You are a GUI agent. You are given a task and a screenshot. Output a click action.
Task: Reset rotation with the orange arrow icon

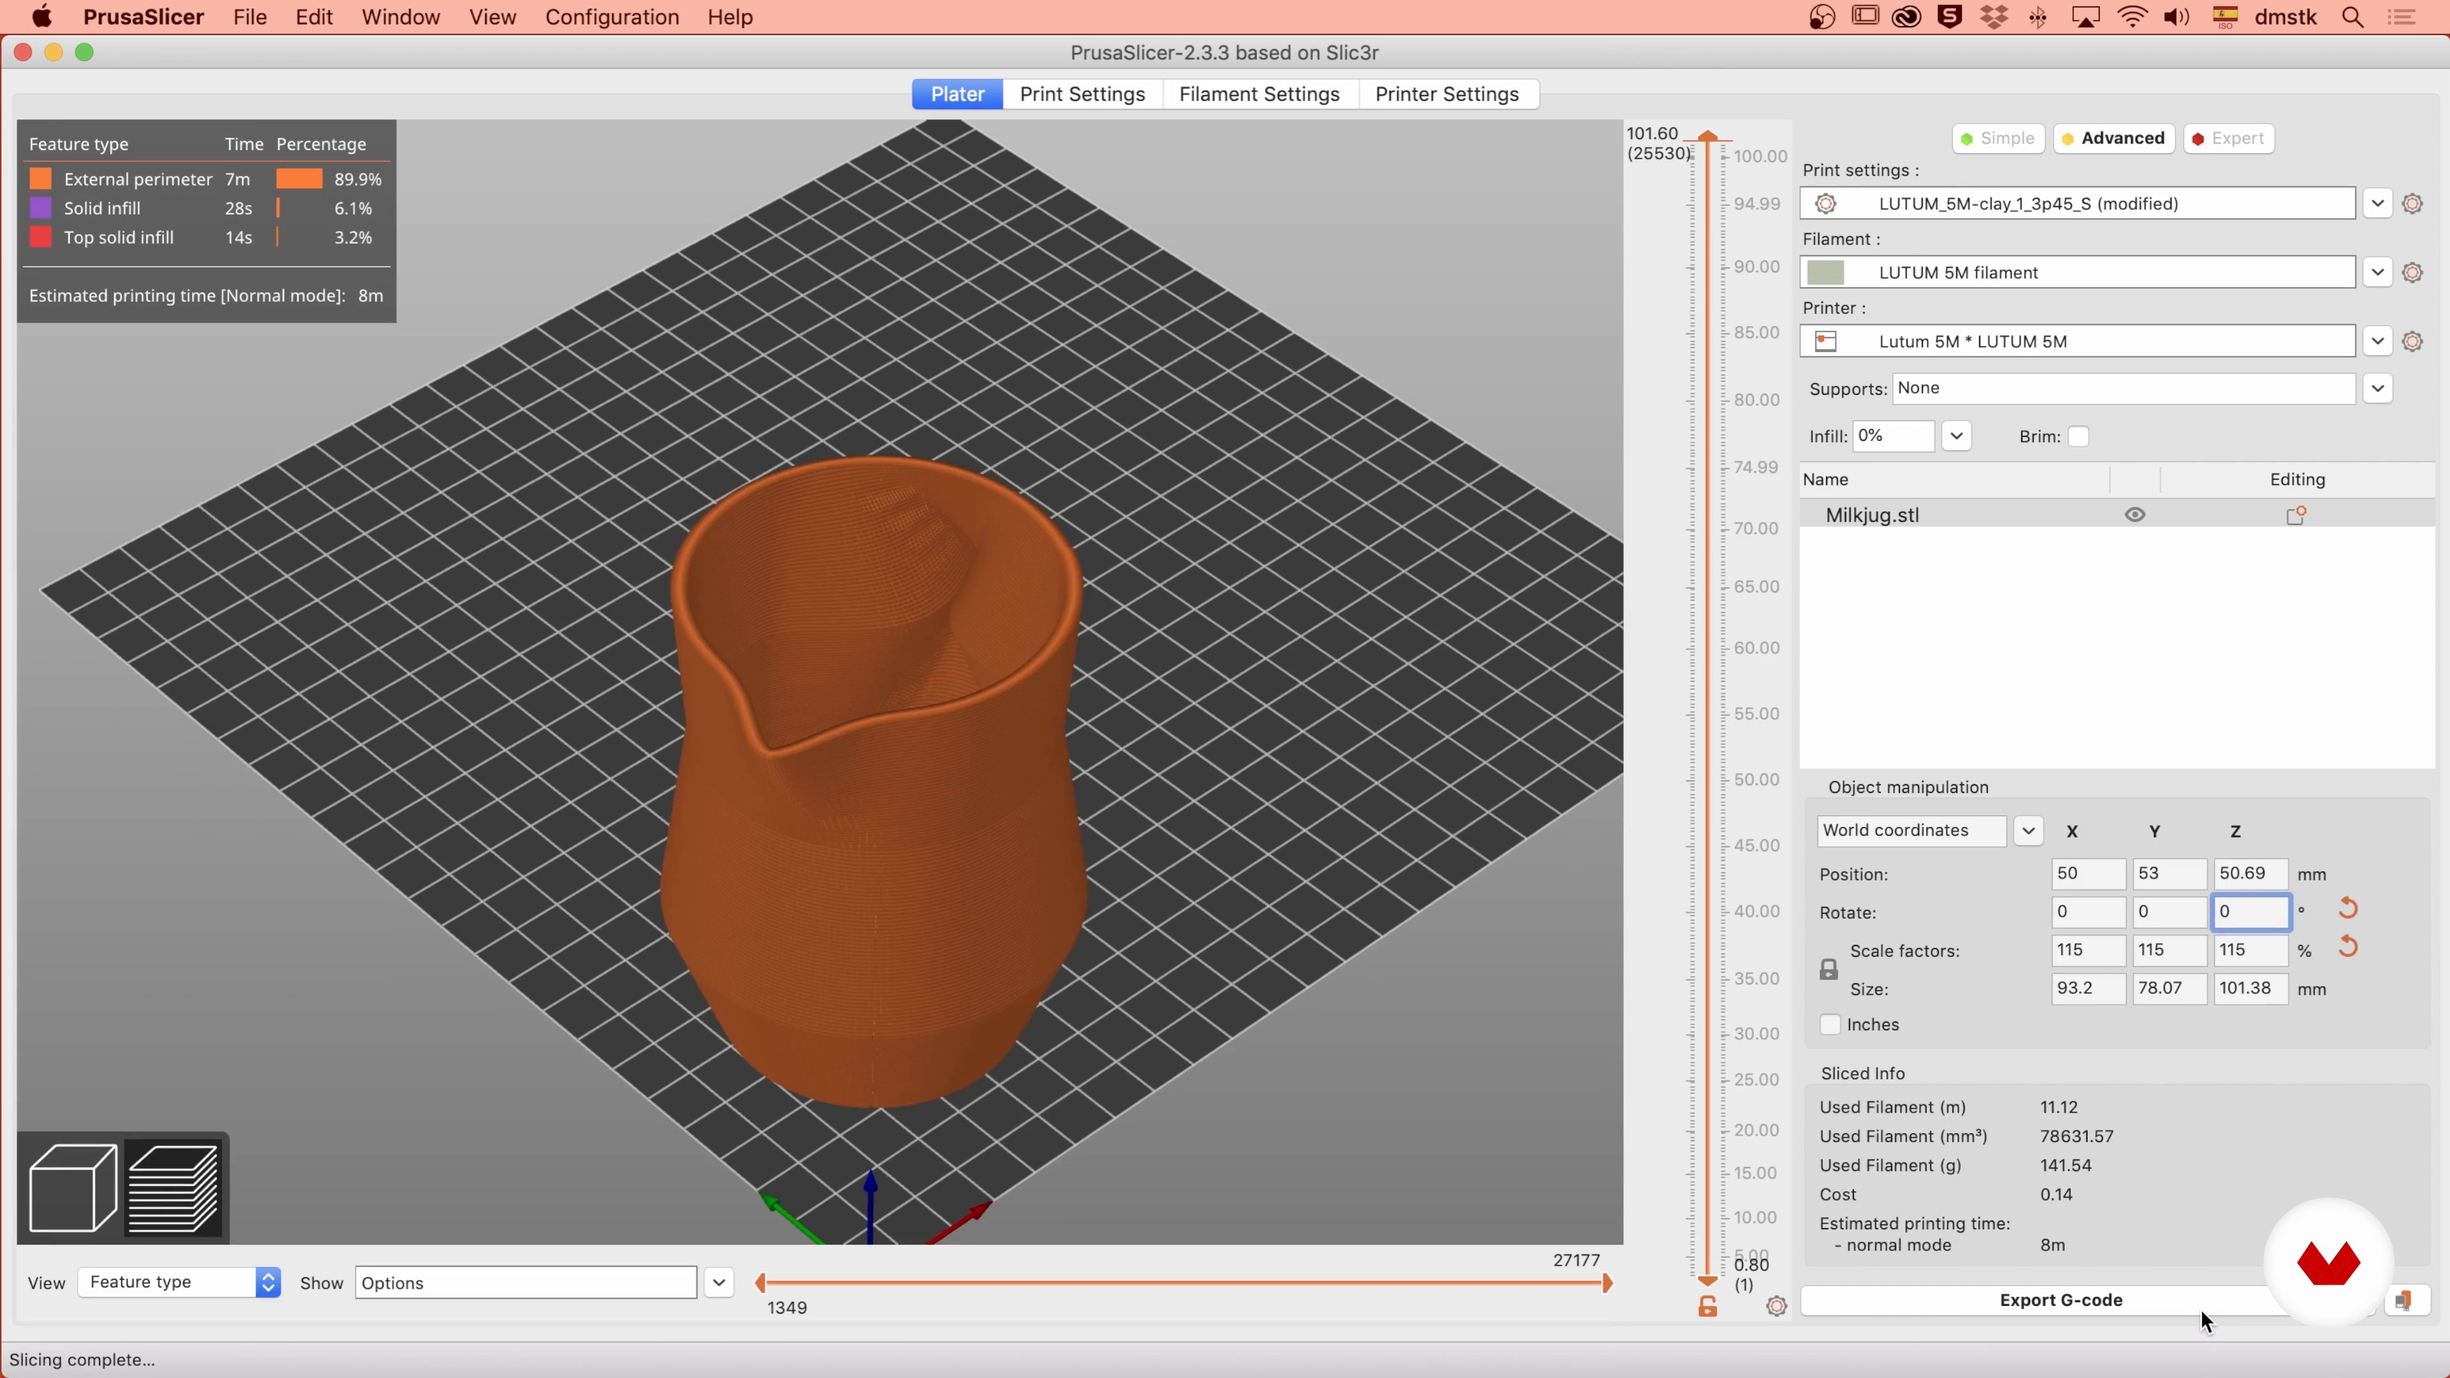[x=2347, y=908]
